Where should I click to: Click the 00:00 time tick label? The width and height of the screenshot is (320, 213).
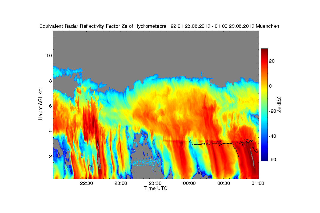(190, 183)
